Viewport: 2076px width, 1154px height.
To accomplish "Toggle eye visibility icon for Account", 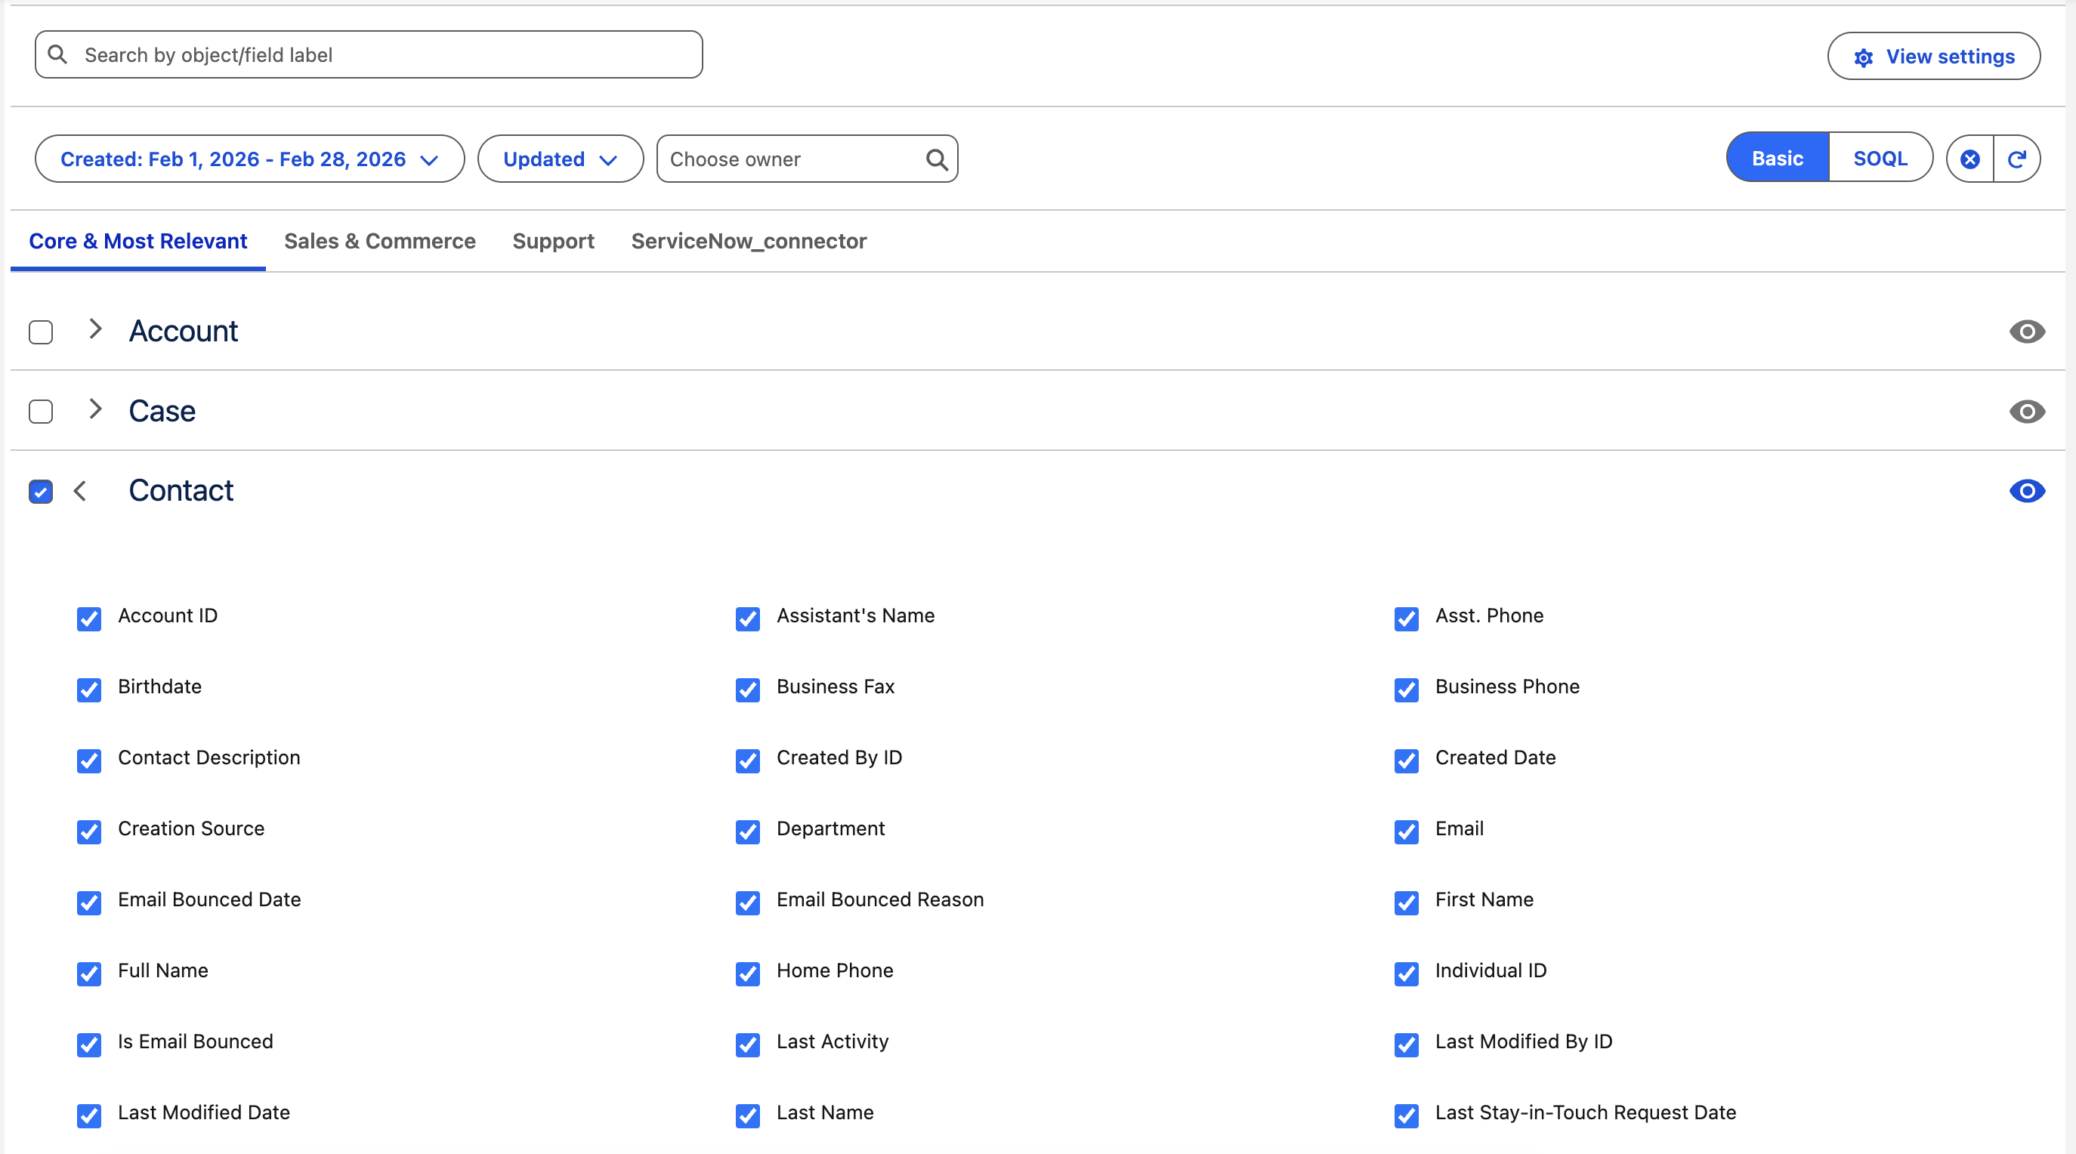I will pyautogui.click(x=2026, y=332).
